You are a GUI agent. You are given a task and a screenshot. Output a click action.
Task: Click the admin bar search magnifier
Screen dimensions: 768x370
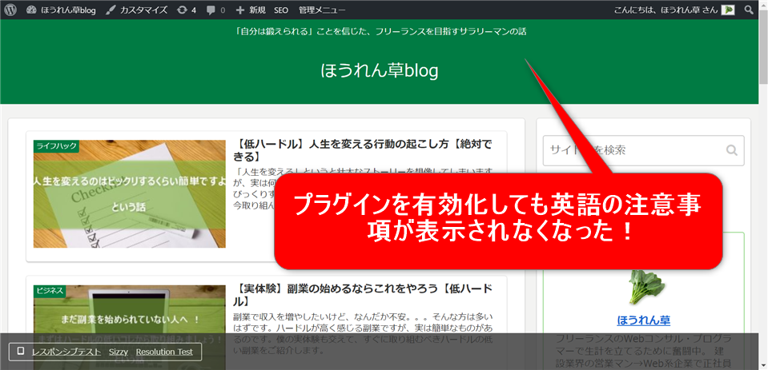(749, 10)
